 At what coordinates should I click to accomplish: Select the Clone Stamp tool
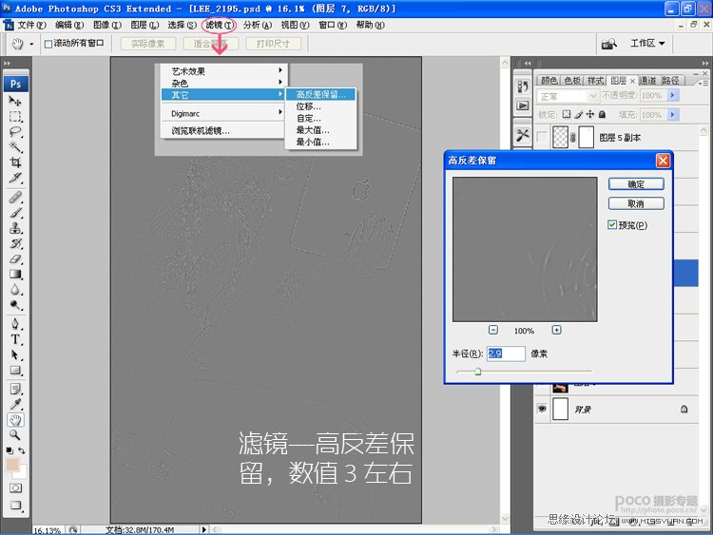tap(15, 228)
